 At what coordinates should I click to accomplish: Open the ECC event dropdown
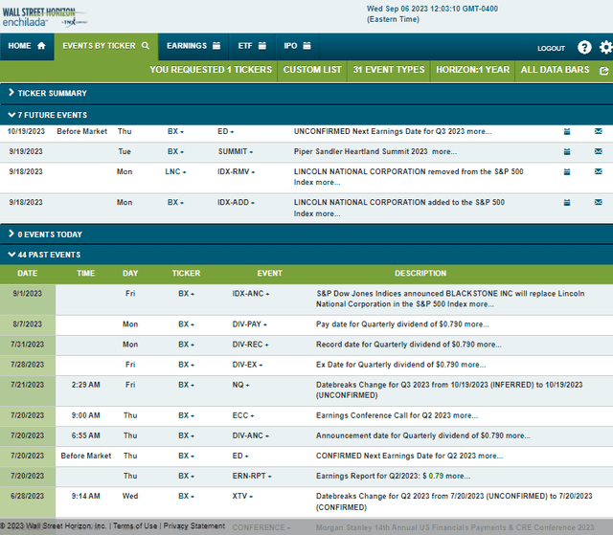(243, 415)
